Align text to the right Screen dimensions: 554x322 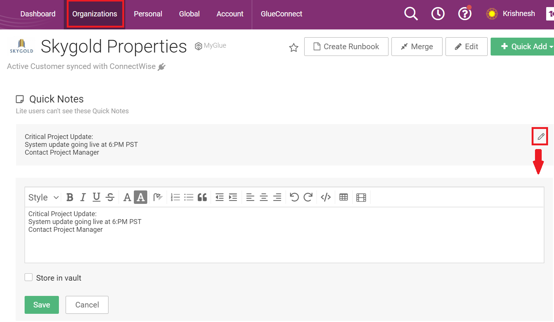coord(277,197)
